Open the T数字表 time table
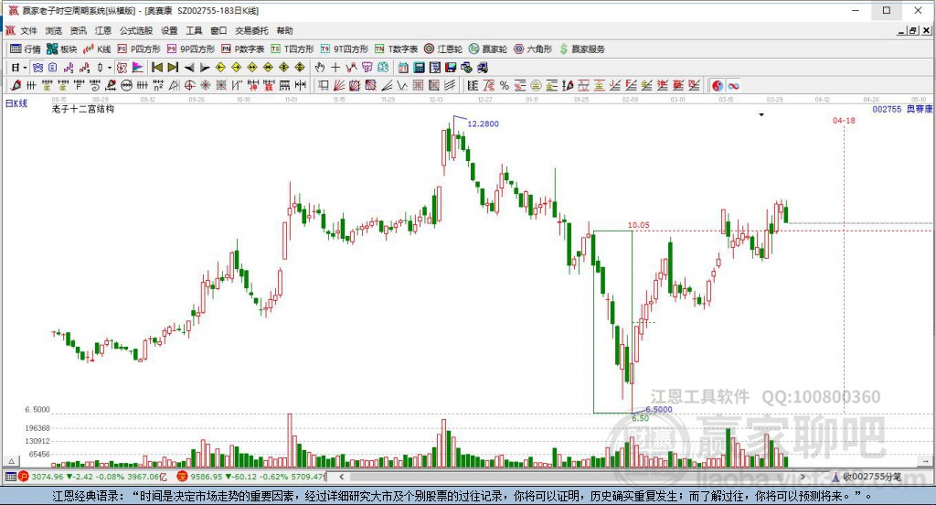This screenshot has height=505, width=936. [x=397, y=49]
